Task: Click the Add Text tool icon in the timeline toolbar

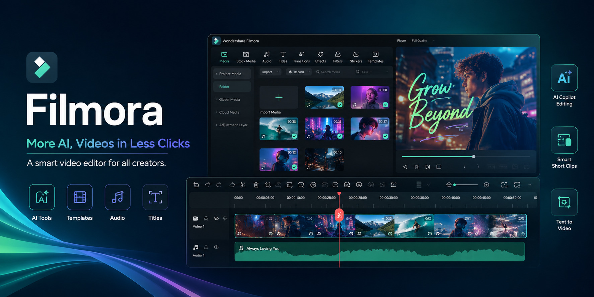Action: pos(290,185)
